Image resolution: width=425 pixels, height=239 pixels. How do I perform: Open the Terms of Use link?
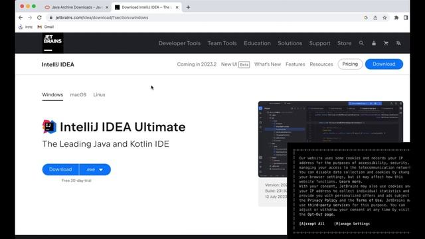click(369, 200)
